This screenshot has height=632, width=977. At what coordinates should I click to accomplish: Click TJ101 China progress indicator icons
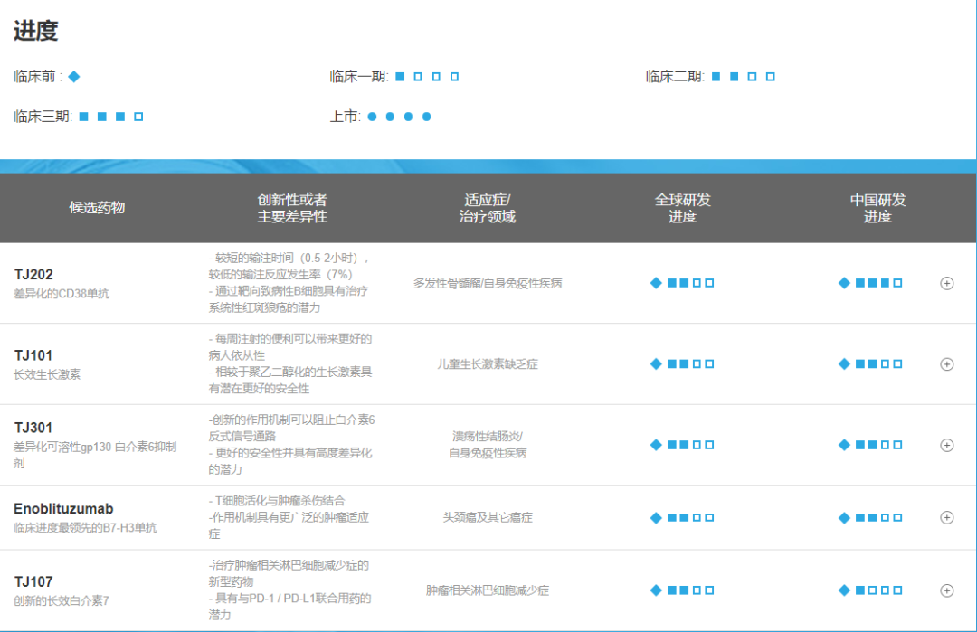pyautogui.click(x=870, y=364)
